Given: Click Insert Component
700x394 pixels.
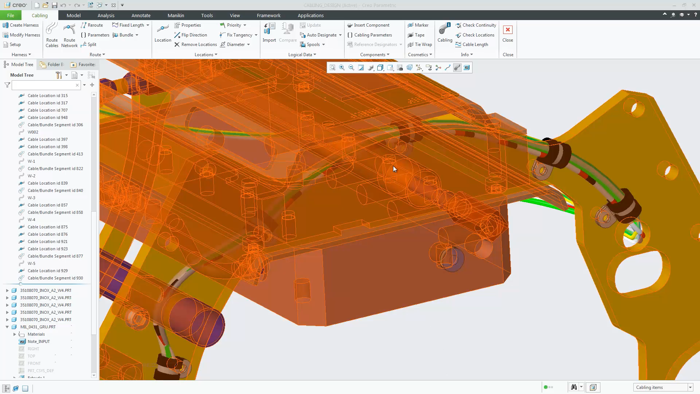Looking at the screenshot, I should coord(368,25).
